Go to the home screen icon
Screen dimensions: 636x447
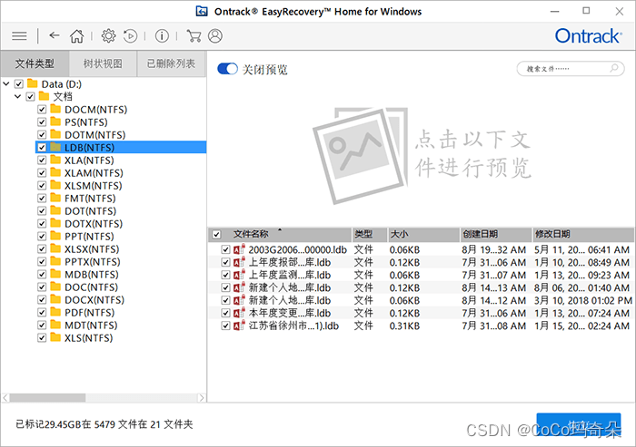tap(77, 36)
